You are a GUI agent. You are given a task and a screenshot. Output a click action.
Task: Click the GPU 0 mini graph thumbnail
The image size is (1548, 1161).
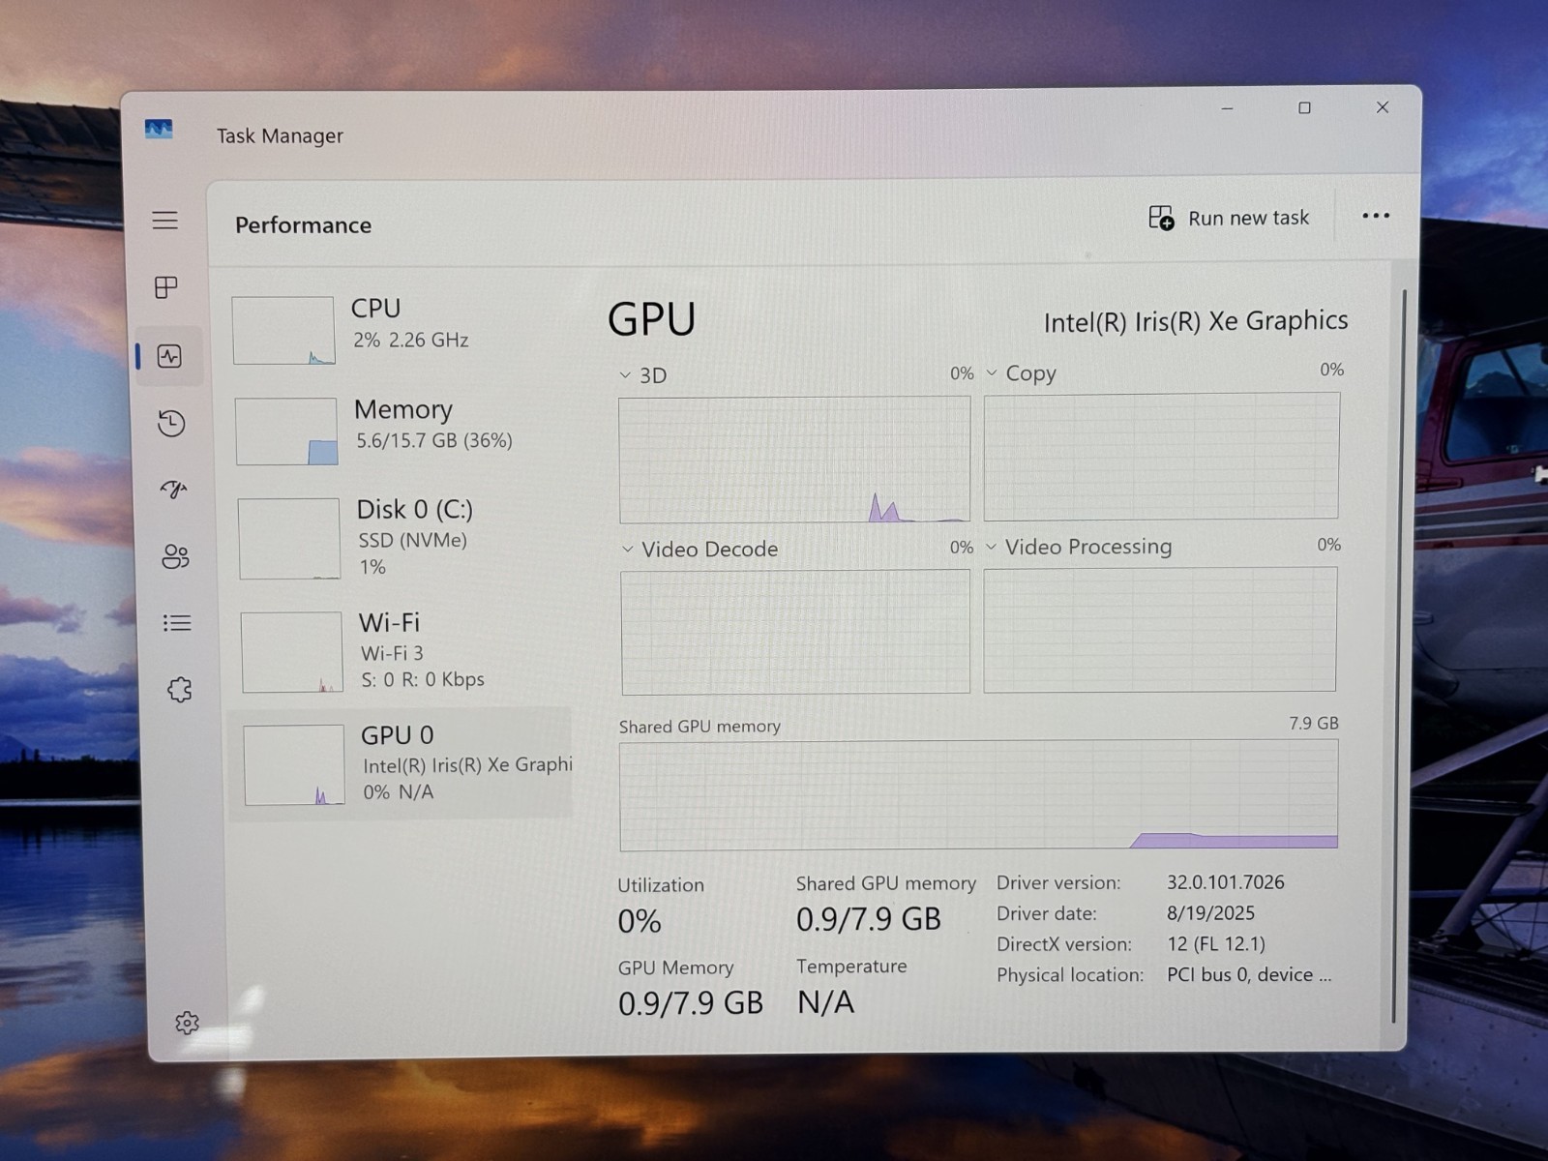point(294,765)
